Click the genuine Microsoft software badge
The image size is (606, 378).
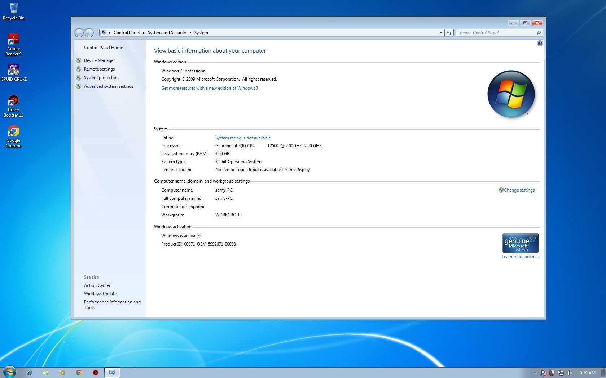click(520, 243)
